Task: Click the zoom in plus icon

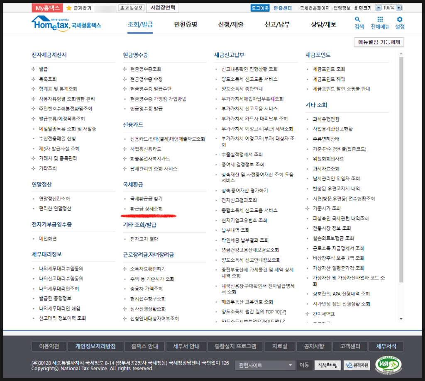Action: [398, 8]
